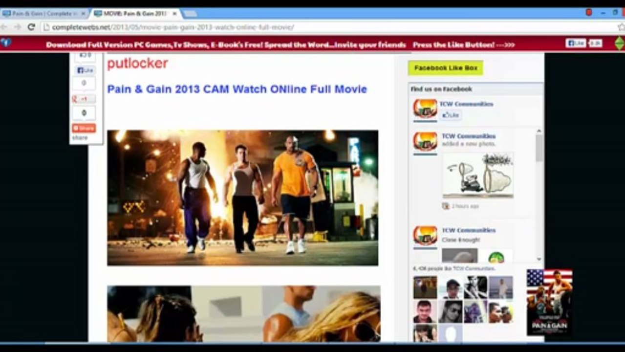
Task: Click the red Share button in share widget
Action: pos(84,128)
